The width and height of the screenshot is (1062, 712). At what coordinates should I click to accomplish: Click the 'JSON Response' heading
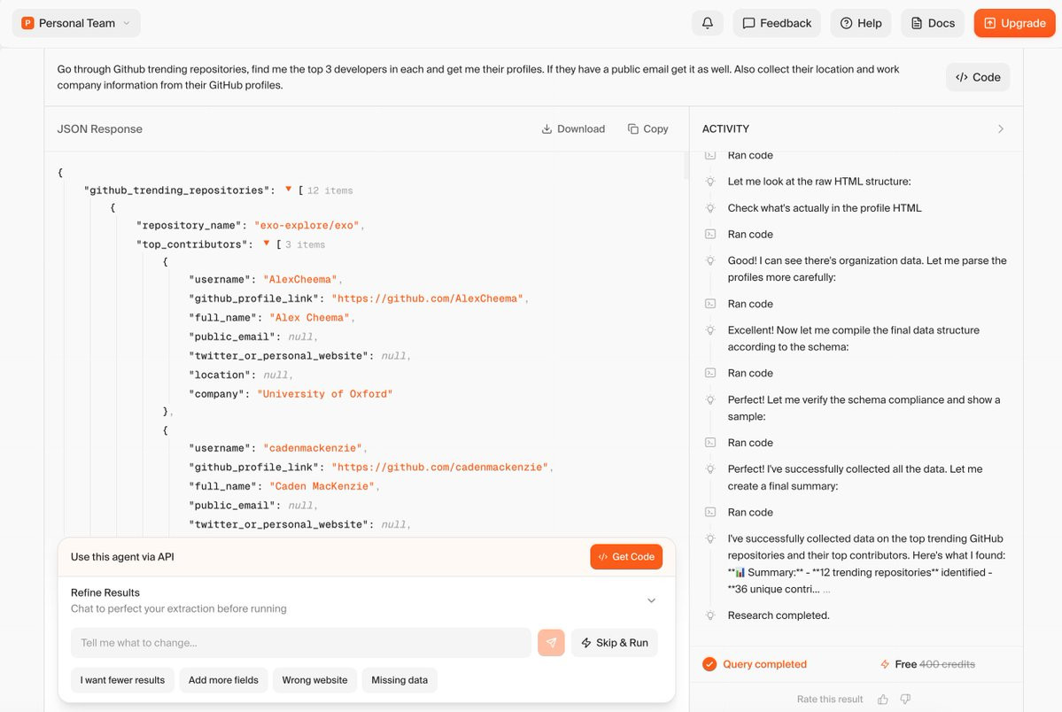(x=99, y=128)
